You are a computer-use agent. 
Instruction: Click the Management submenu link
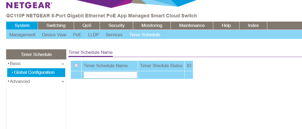[x=22, y=35]
